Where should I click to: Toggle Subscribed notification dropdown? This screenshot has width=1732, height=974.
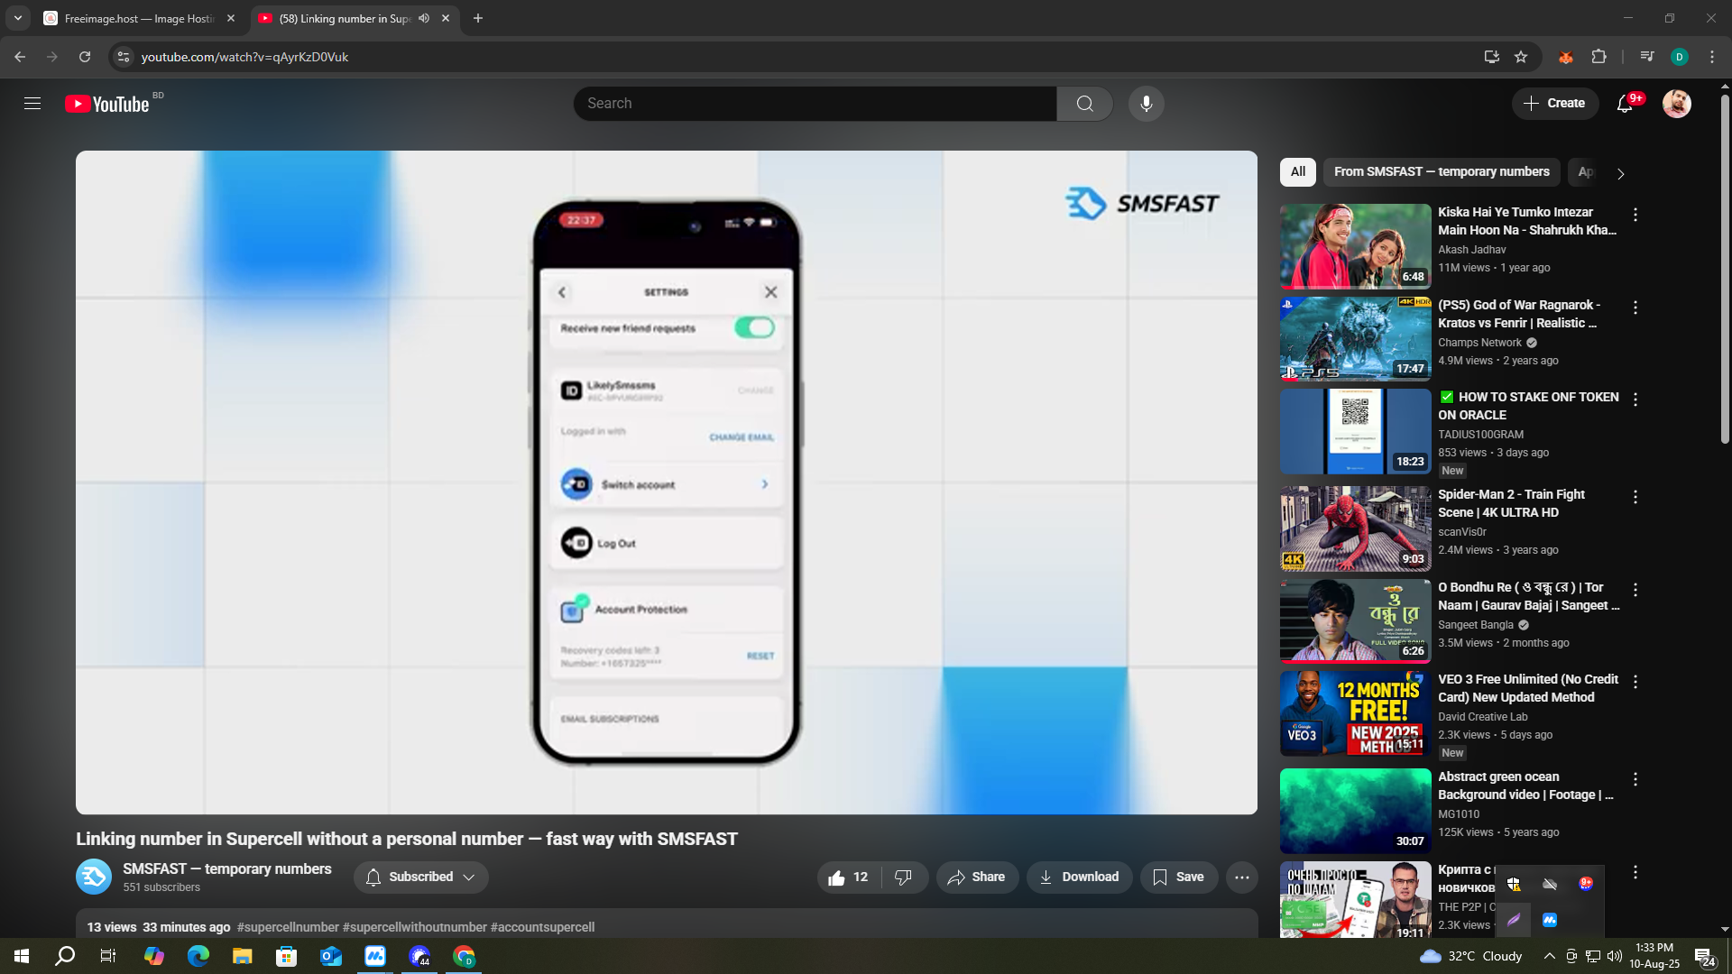tap(421, 878)
